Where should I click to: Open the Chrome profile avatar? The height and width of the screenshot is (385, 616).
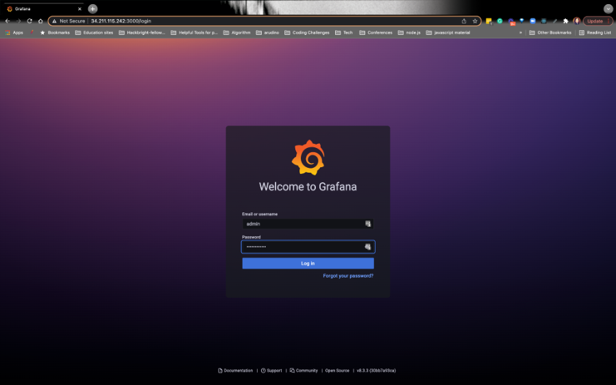click(x=577, y=21)
